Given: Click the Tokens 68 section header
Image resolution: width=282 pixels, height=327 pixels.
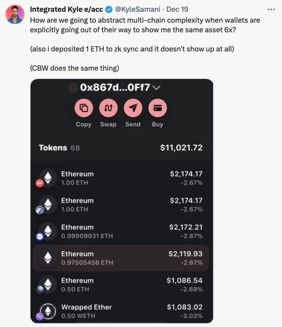Looking at the screenshot, I should click(59, 148).
